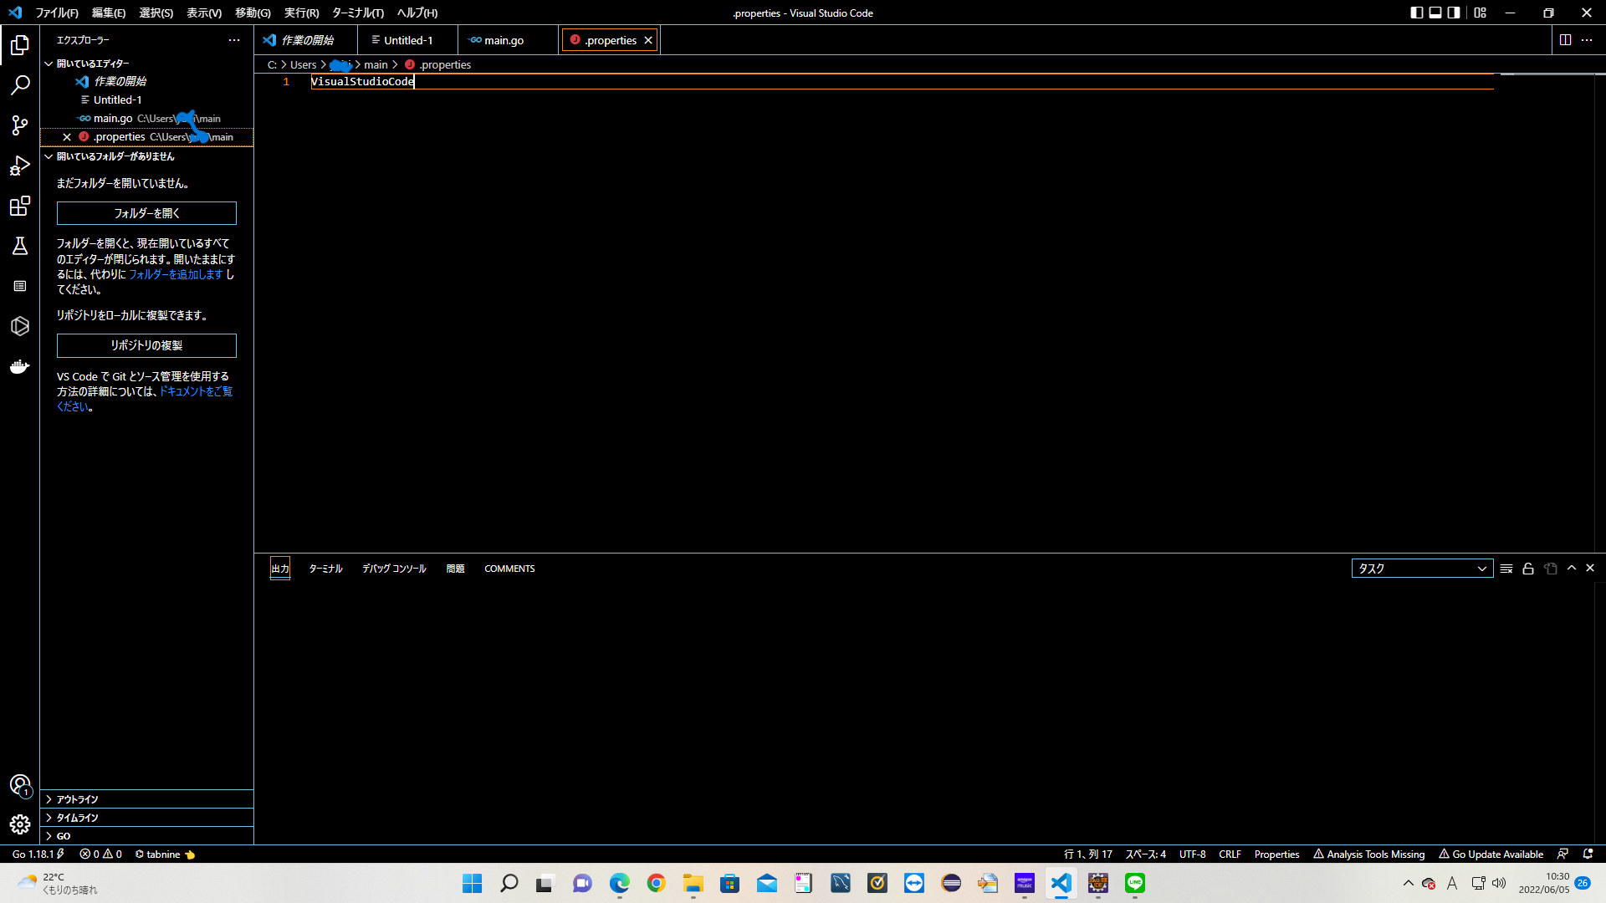Open the Testing flask view
This screenshot has width=1606, height=903.
[x=20, y=246]
